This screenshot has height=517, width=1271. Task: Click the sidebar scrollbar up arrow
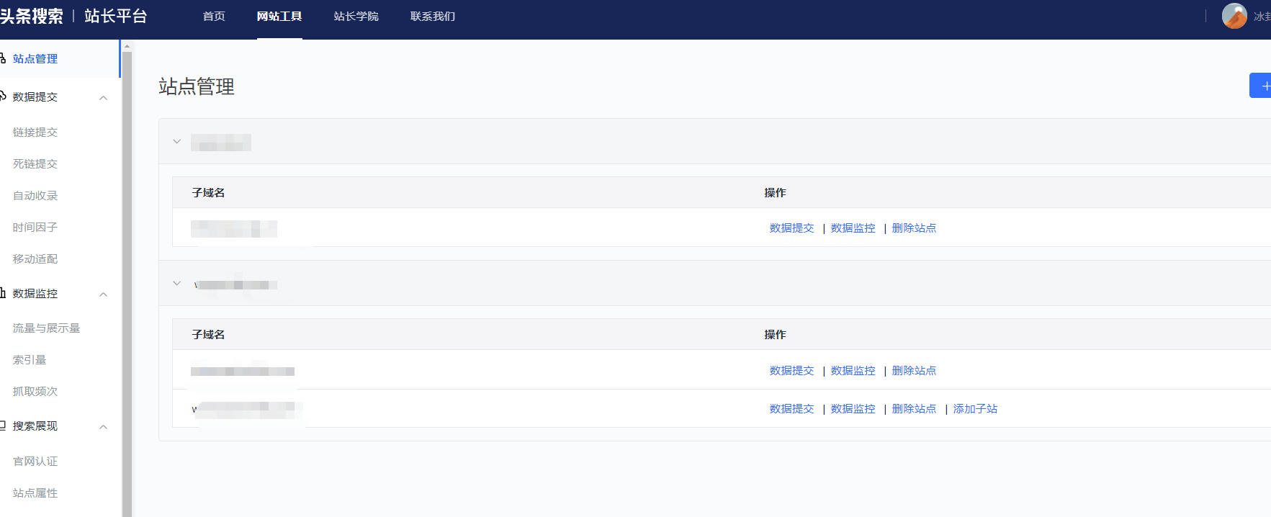coord(127,45)
